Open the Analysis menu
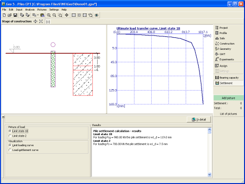This screenshot has width=245, height=184. (30, 10)
